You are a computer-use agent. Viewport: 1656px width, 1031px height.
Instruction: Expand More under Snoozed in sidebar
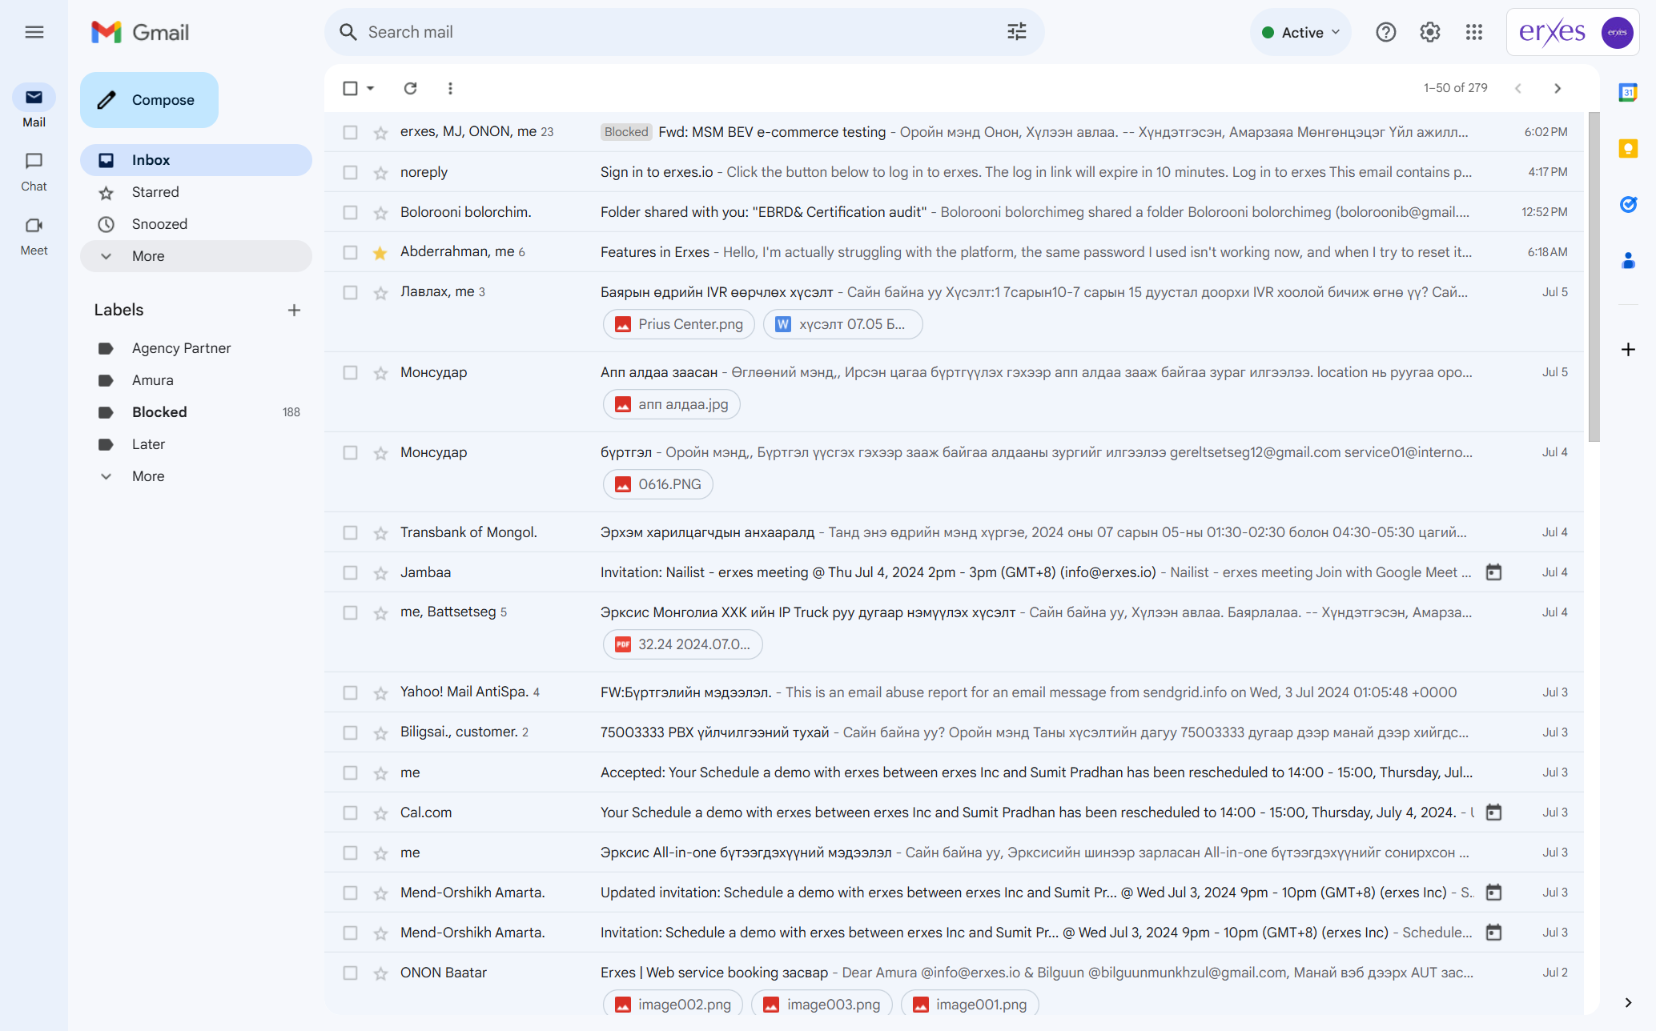coord(195,256)
